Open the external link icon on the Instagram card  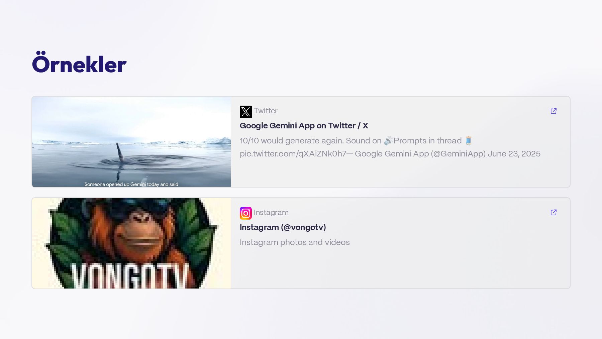pyautogui.click(x=554, y=213)
